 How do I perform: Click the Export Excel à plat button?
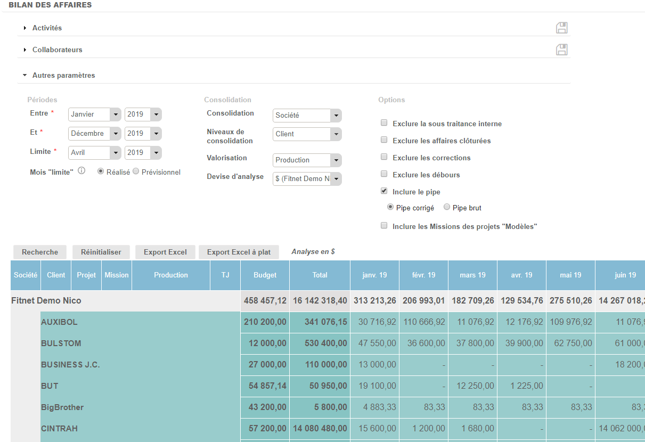click(239, 252)
